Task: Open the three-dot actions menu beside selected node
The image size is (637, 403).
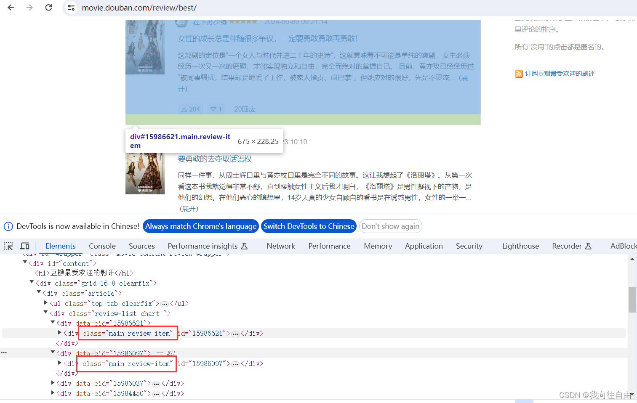Action: (4, 353)
